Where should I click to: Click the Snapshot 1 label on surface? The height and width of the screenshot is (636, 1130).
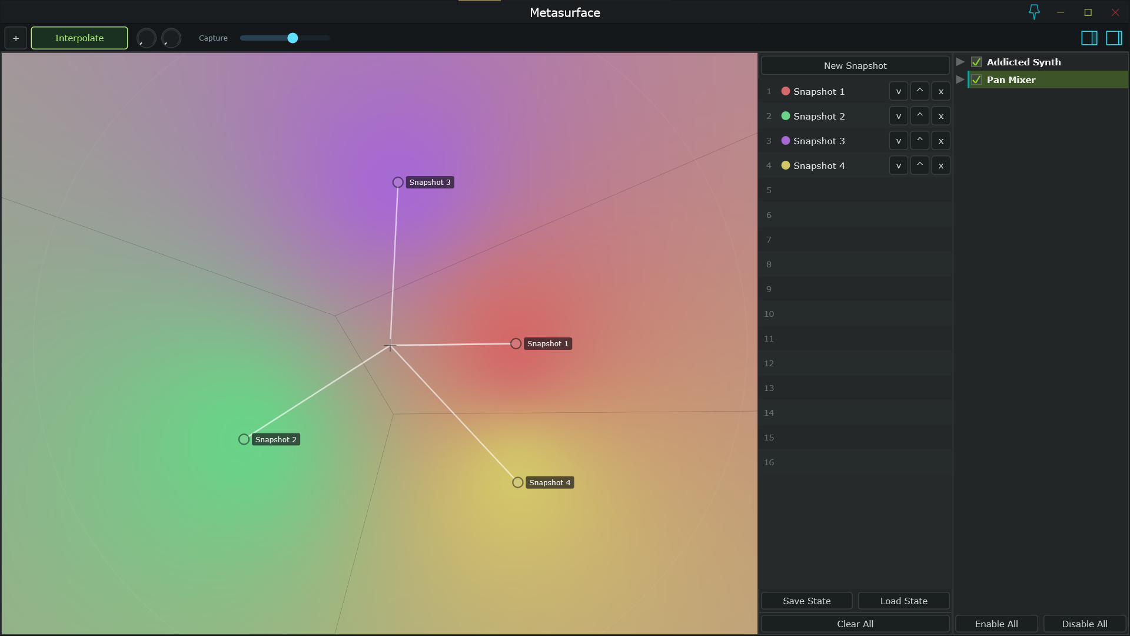[548, 344]
